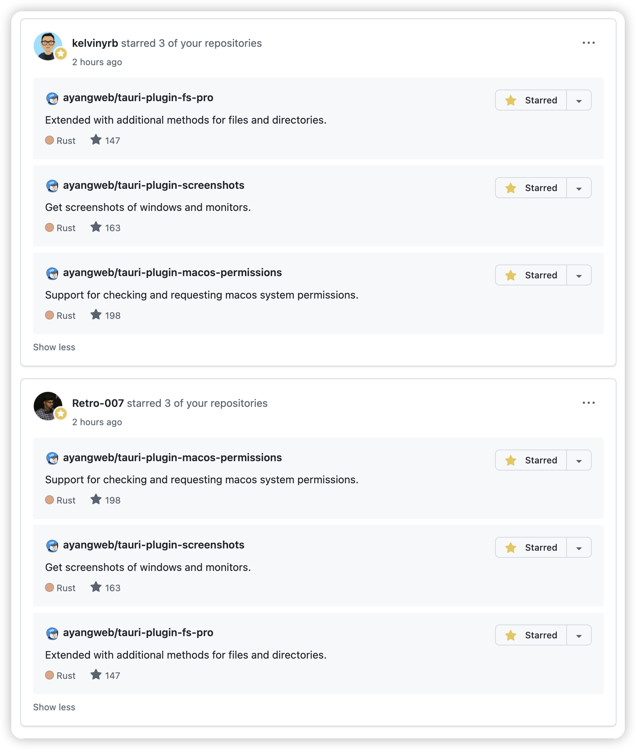Click the Rust language color dot for tauri-plugin-screenshots in Retro-007's card

(x=49, y=587)
